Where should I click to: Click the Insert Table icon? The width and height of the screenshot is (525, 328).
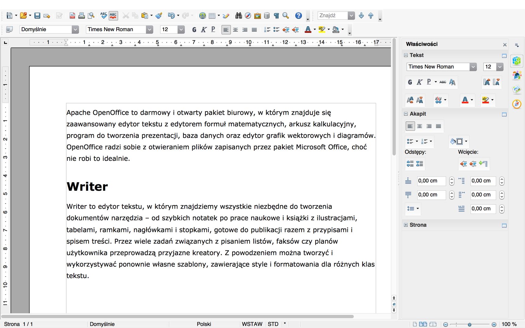[x=212, y=16]
